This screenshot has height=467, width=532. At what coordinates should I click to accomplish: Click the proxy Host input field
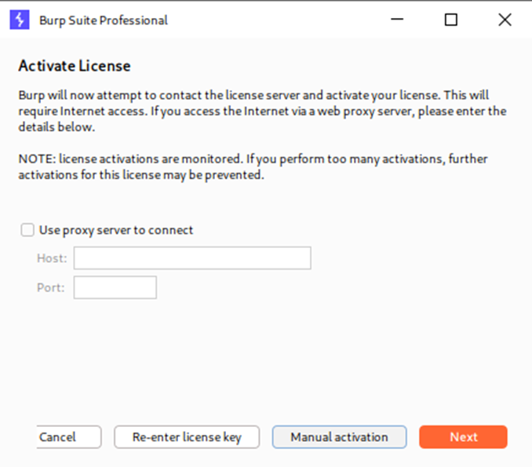[x=192, y=258]
